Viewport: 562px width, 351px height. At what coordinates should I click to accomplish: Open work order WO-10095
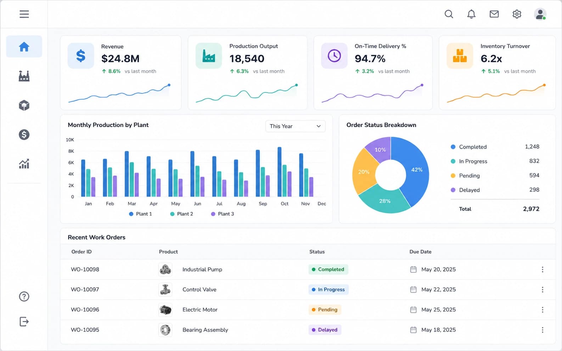pos(85,330)
